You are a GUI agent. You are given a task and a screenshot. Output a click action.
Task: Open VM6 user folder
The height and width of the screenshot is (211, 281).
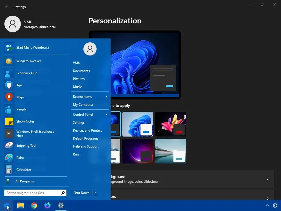coord(76,63)
